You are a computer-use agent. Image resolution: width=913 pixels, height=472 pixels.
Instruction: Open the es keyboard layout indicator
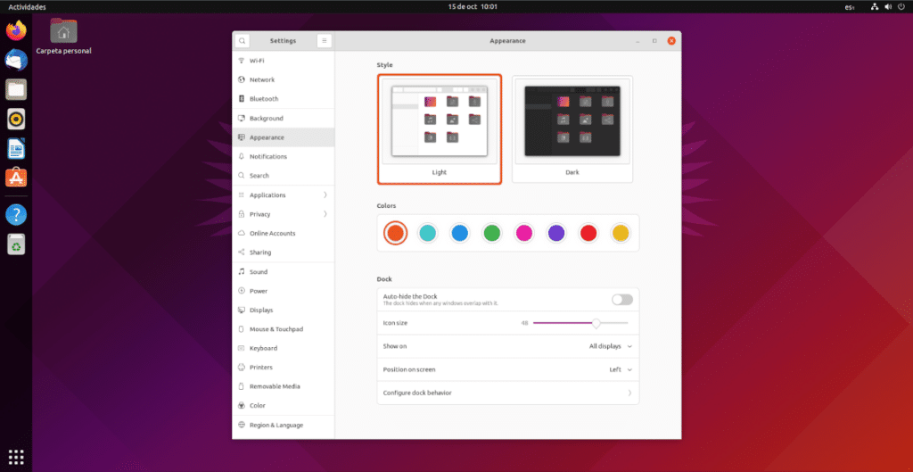pos(850,7)
